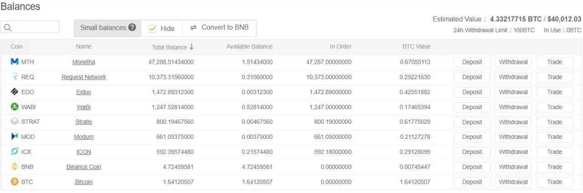Screen dimensions: 583x193
Task: Click the Convert to BNB arrows icon
Action: (193, 28)
